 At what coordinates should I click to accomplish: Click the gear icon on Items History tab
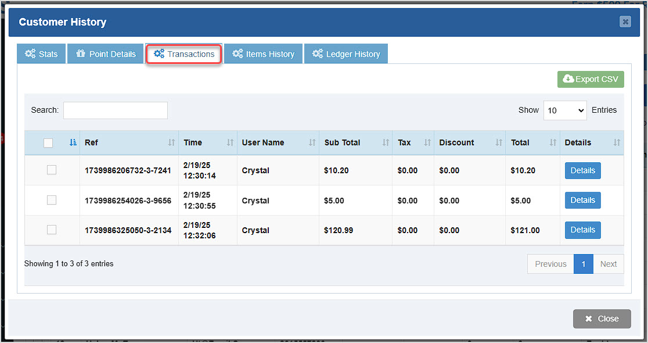coord(239,53)
